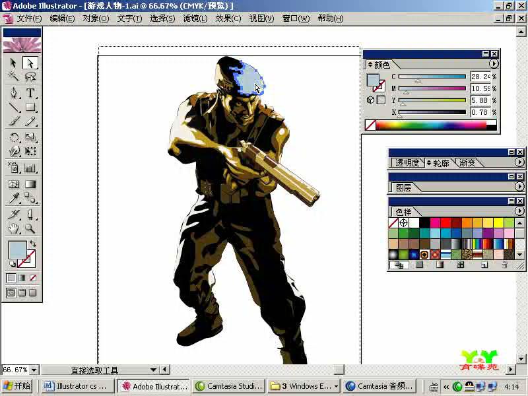Open status bar 直接选取工具 dropdown
The image size is (528, 396).
coord(153,370)
